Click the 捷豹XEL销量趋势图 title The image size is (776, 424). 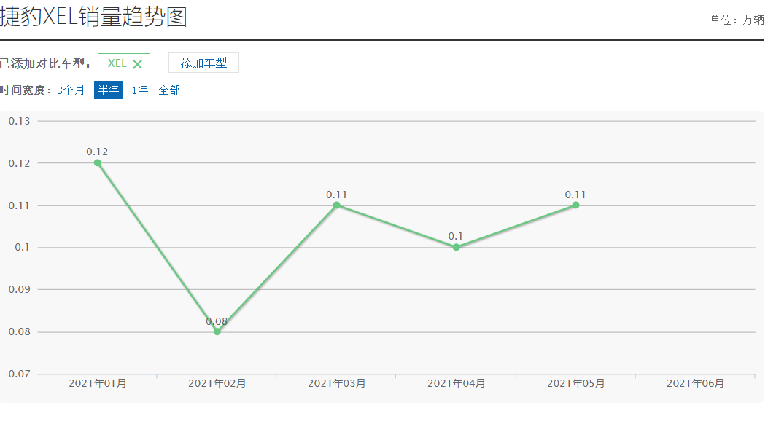pos(93,17)
